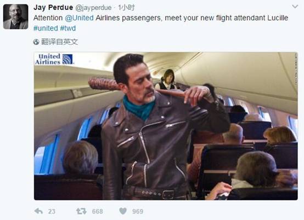Viewport: 304px width, 220px height.
Task: Click the retweet icon
Action: pos(81,211)
